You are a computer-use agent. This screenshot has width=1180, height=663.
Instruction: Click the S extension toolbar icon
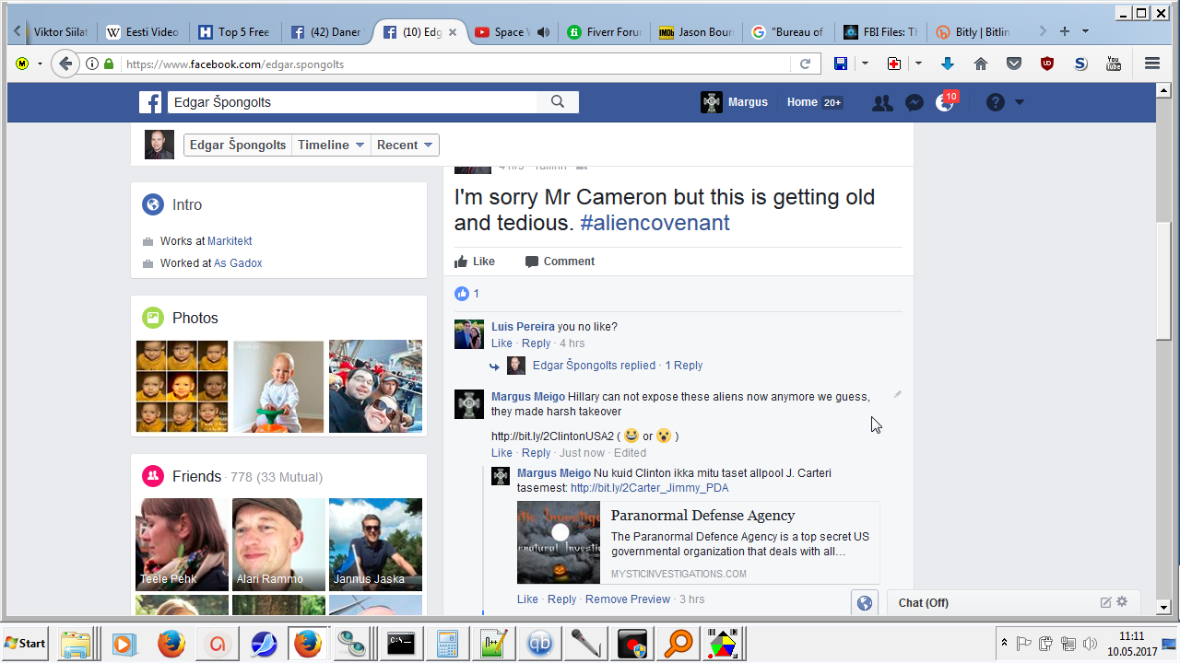coord(1080,64)
